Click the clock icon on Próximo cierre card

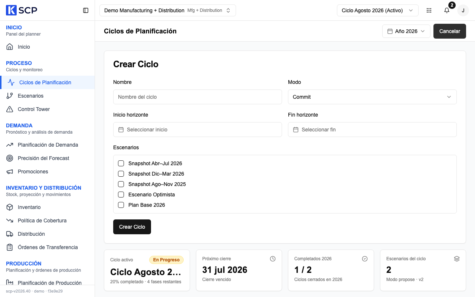click(x=273, y=259)
